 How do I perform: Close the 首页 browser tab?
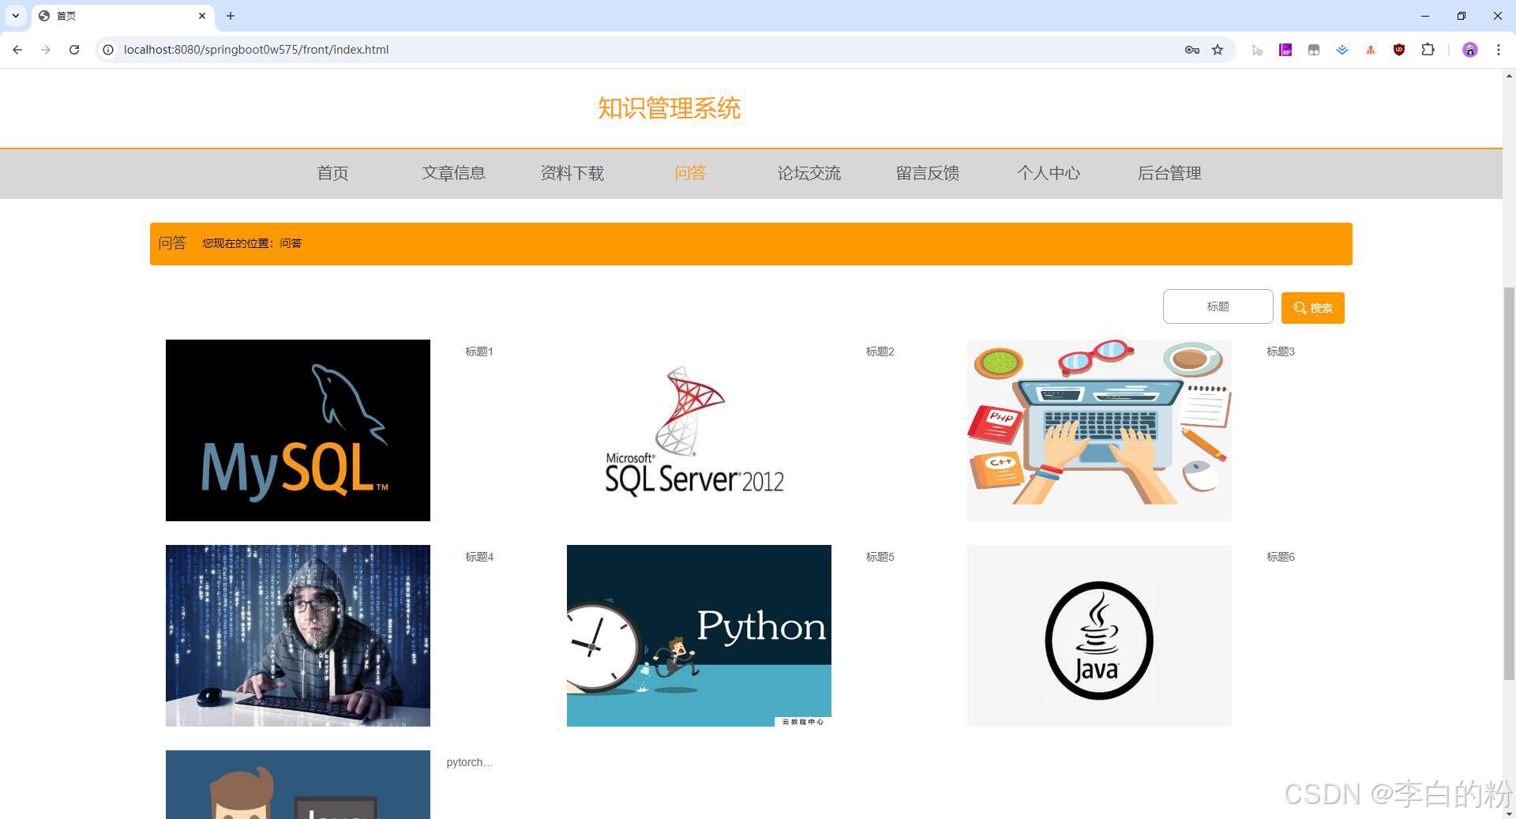tap(202, 16)
